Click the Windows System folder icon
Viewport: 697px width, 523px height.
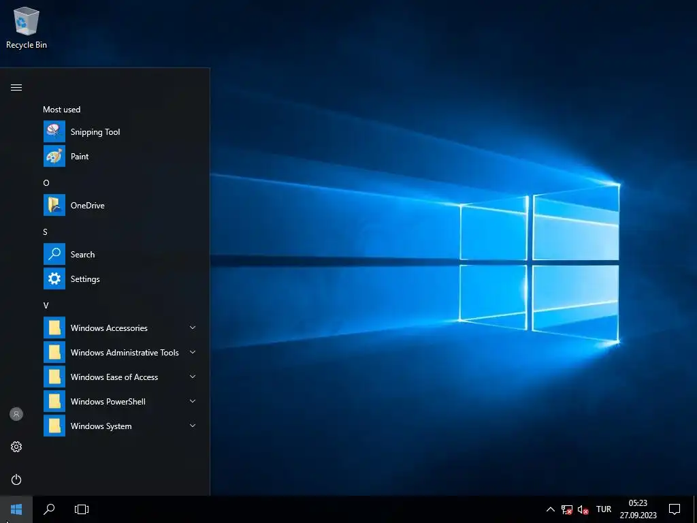(54, 426)
